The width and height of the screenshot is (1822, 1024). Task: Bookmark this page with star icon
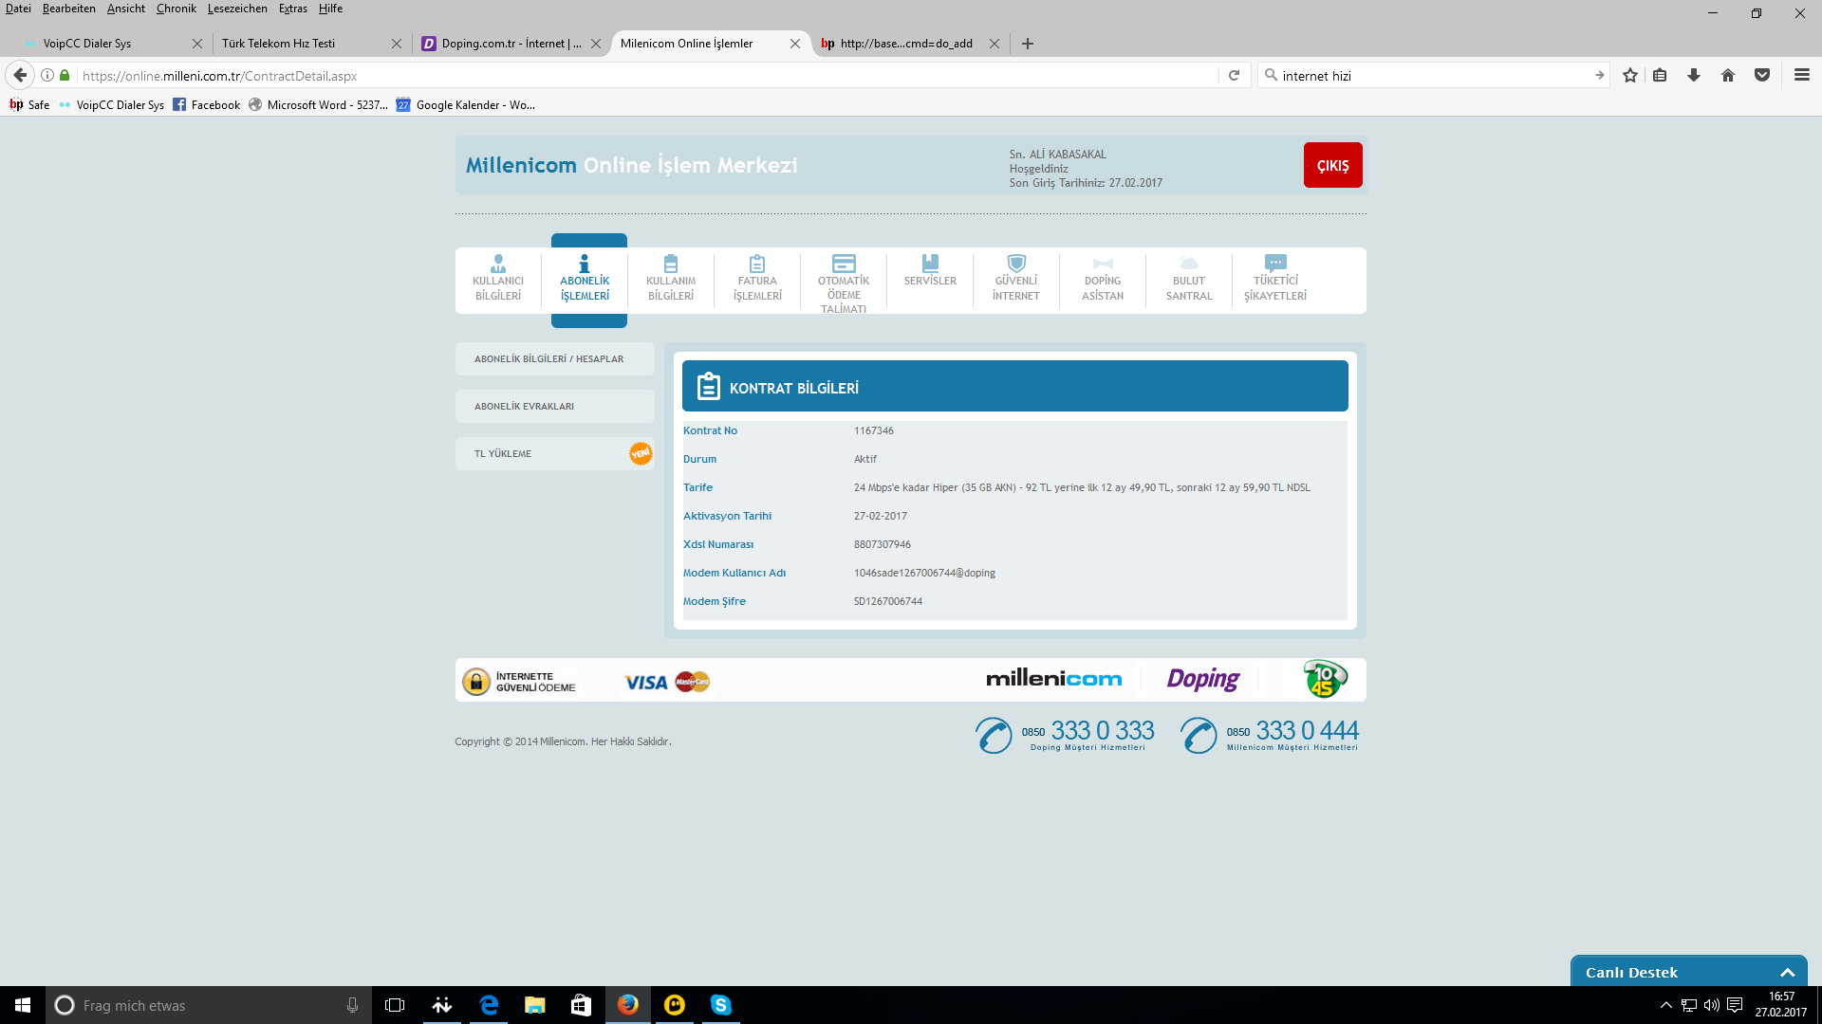(1630, 75)
